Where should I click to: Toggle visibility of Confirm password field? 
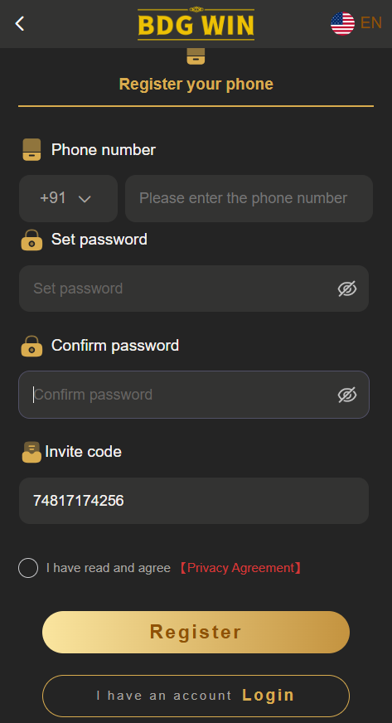tap(347, 395)
